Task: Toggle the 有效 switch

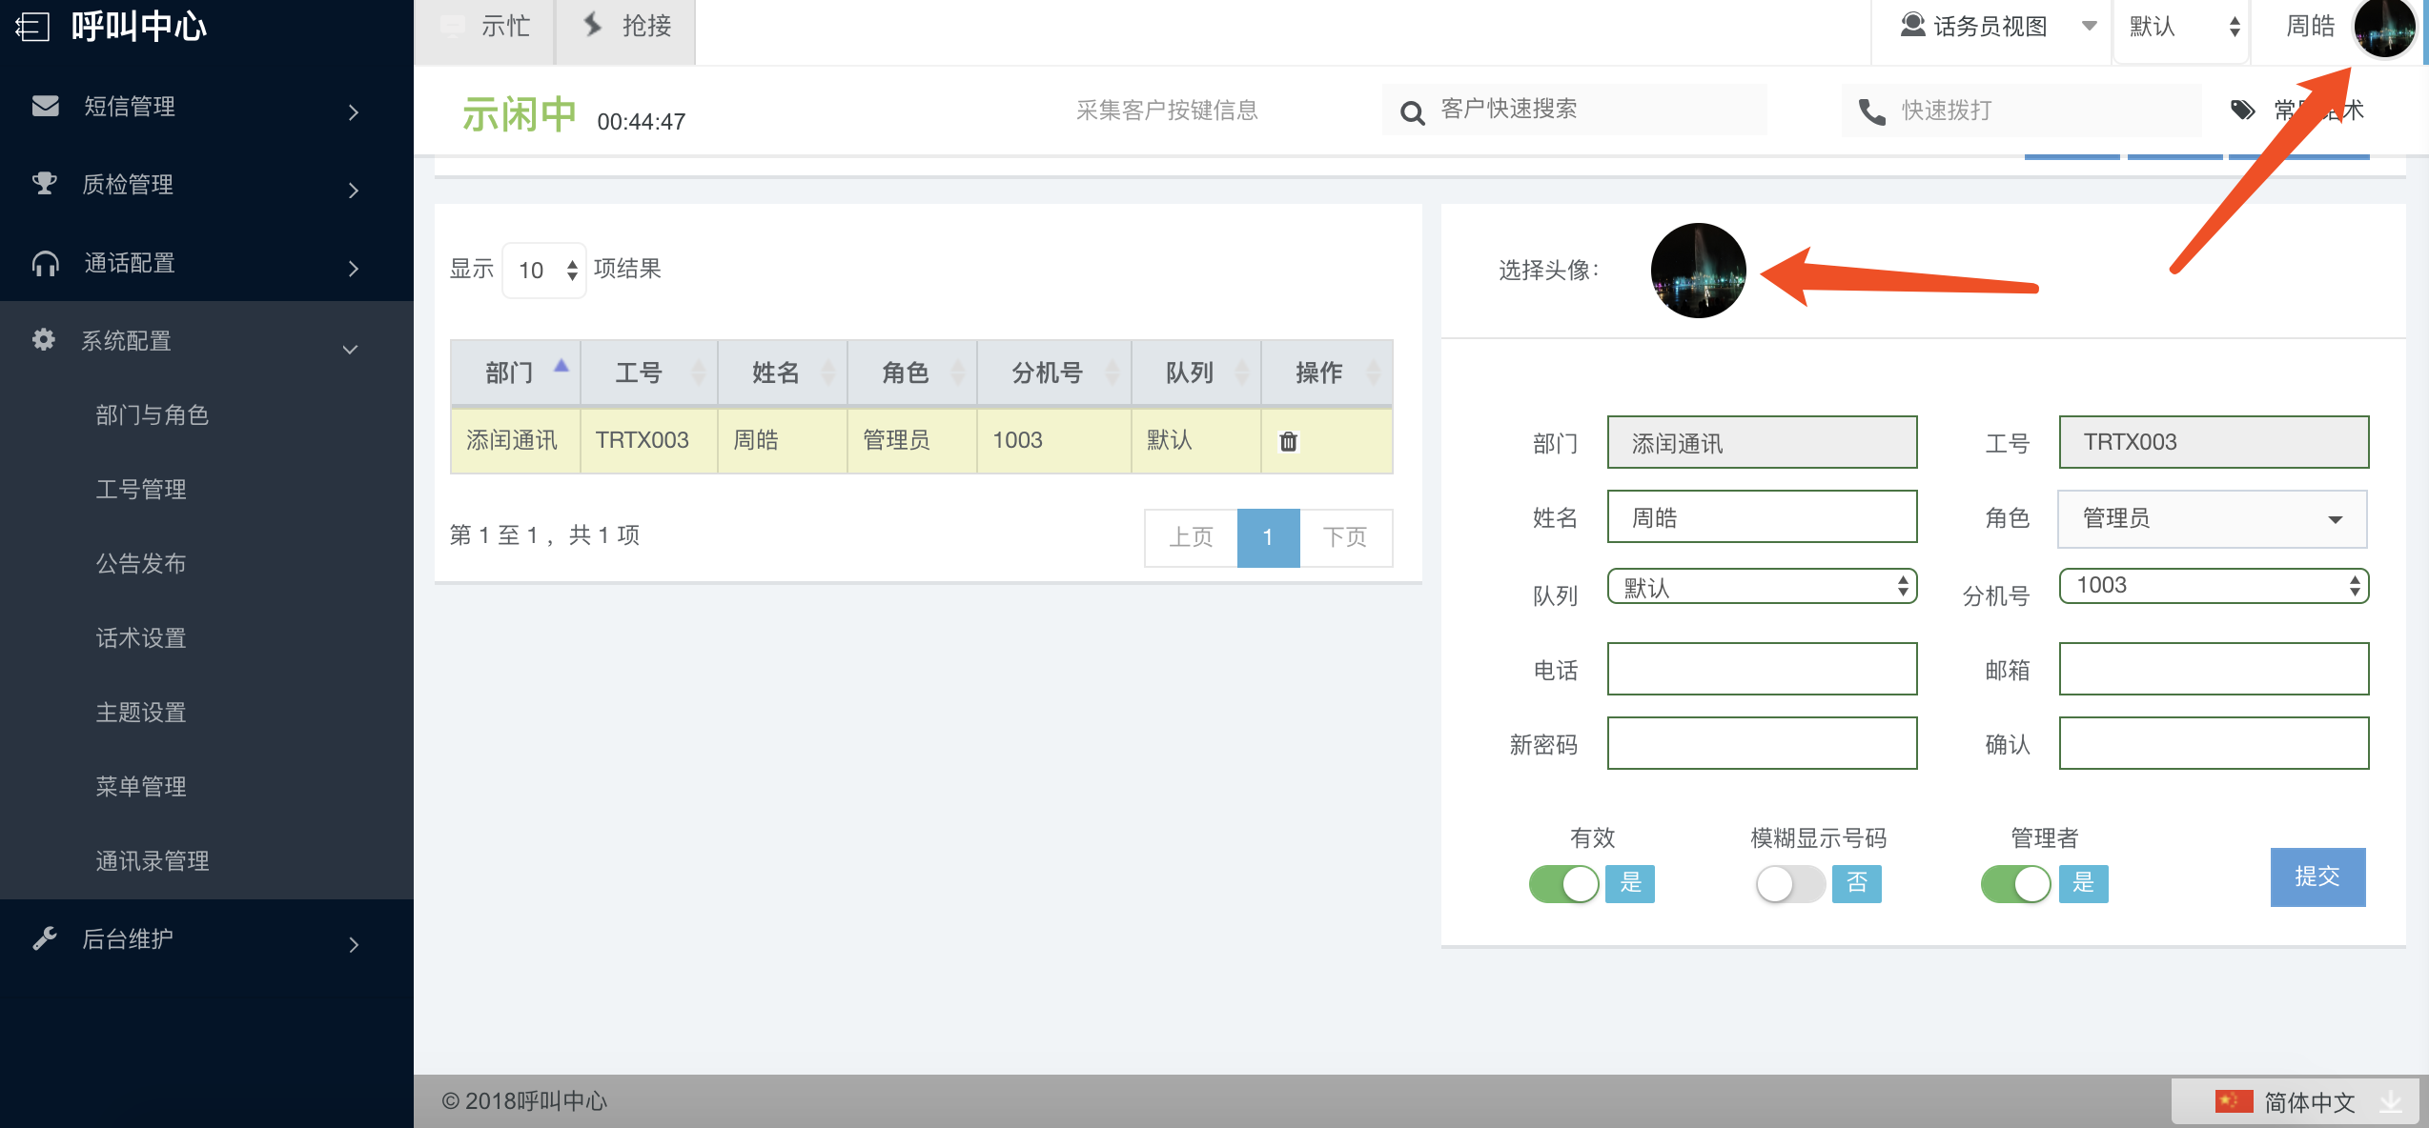Action: coord(1564,884)
